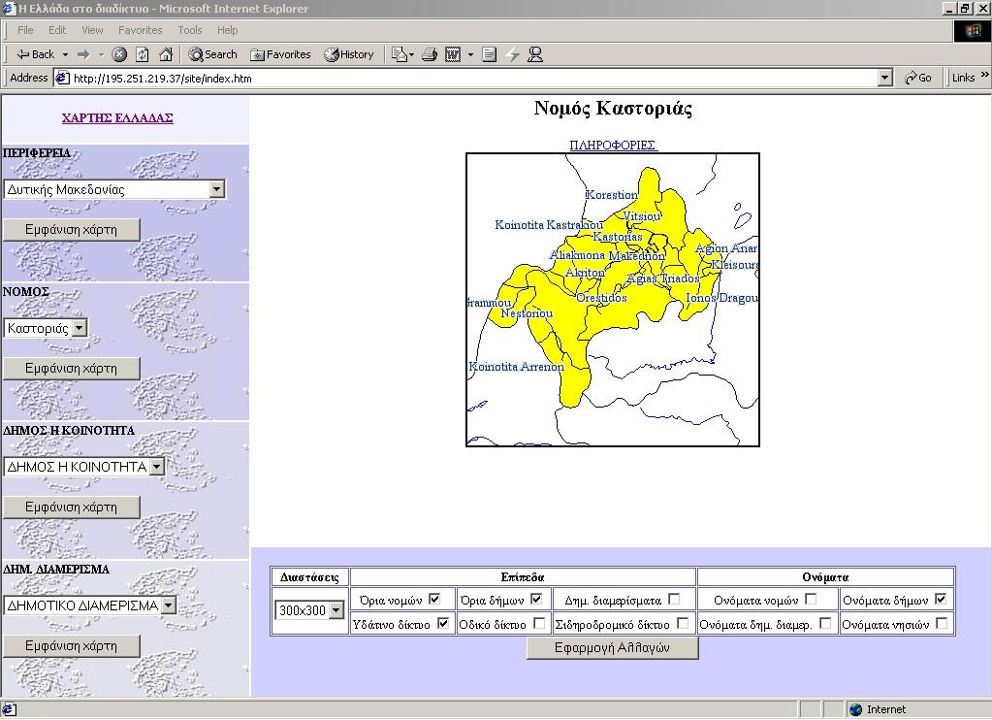Open the Edit menu
This screenshot has height=720, width=992.
57,30
